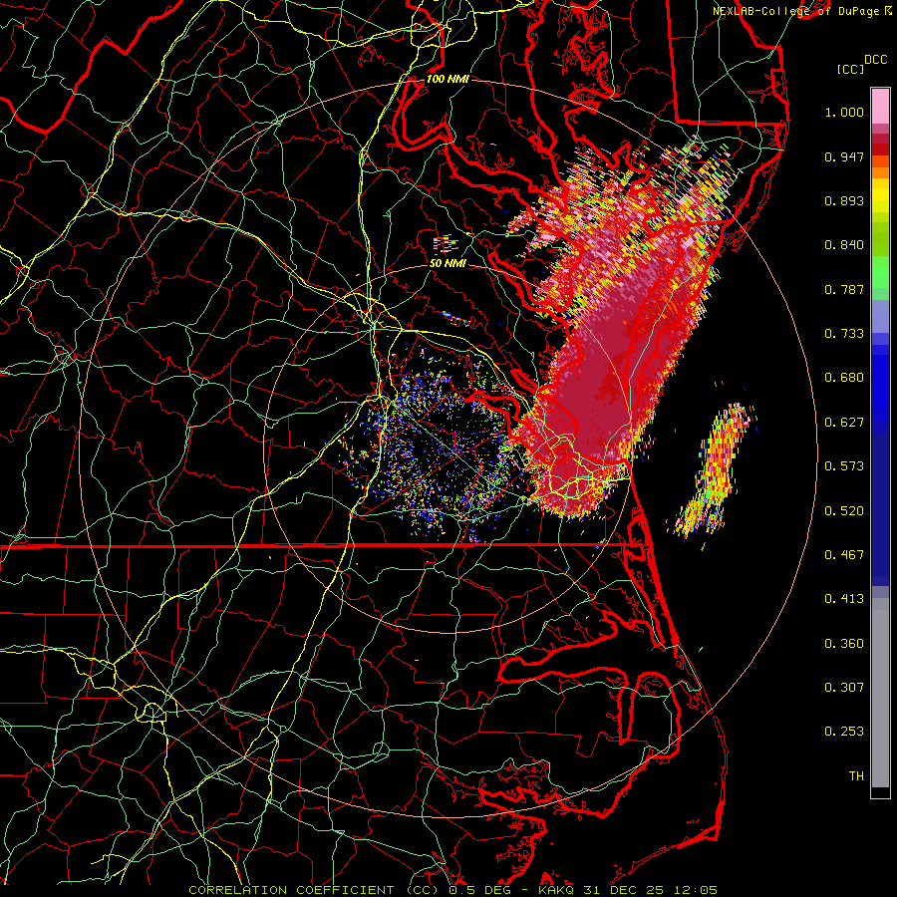Select the 0.520 value on color scale
Viewport: 897px width, 897px height.
(844, 510)
